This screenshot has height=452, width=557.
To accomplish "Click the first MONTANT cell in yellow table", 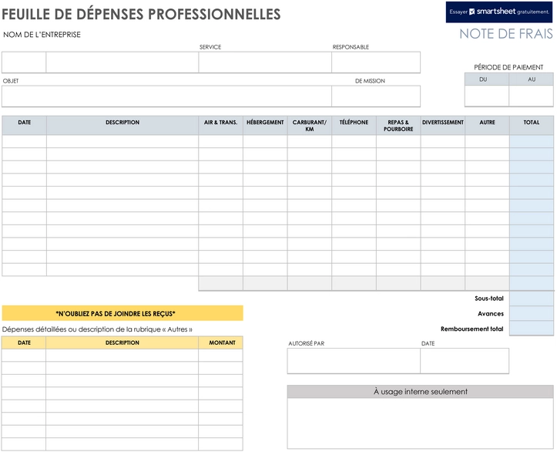I will [x=220, y=356].
